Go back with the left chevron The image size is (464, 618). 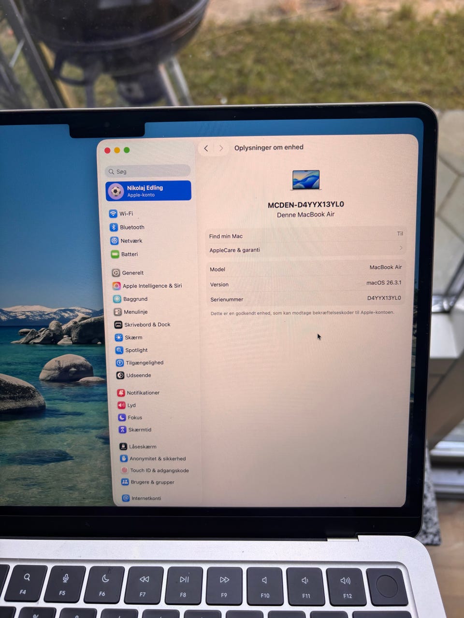[206, 148]
